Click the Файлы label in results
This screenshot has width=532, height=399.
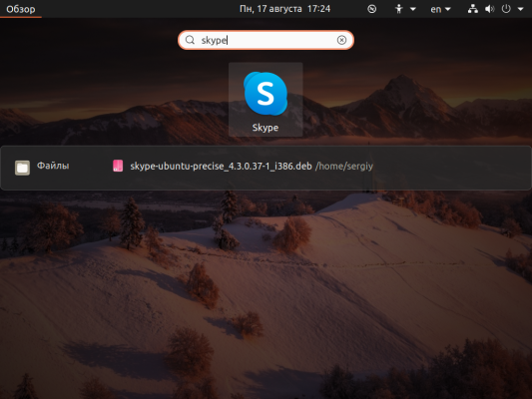click(53, 166)
